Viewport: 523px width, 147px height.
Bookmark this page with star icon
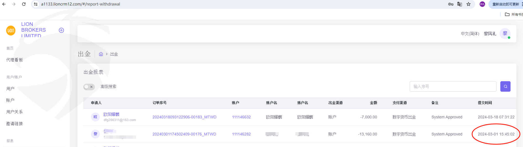[x=469, y=4]
